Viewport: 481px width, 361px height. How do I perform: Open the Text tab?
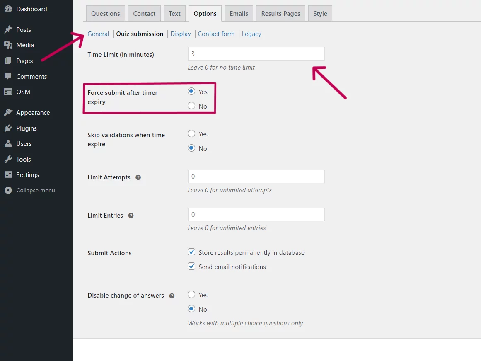pos(174,14)
